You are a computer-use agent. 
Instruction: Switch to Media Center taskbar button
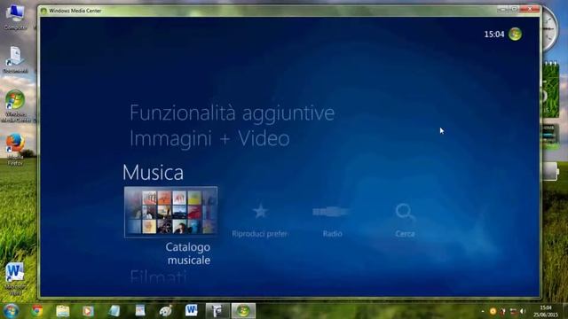point(243,311)
